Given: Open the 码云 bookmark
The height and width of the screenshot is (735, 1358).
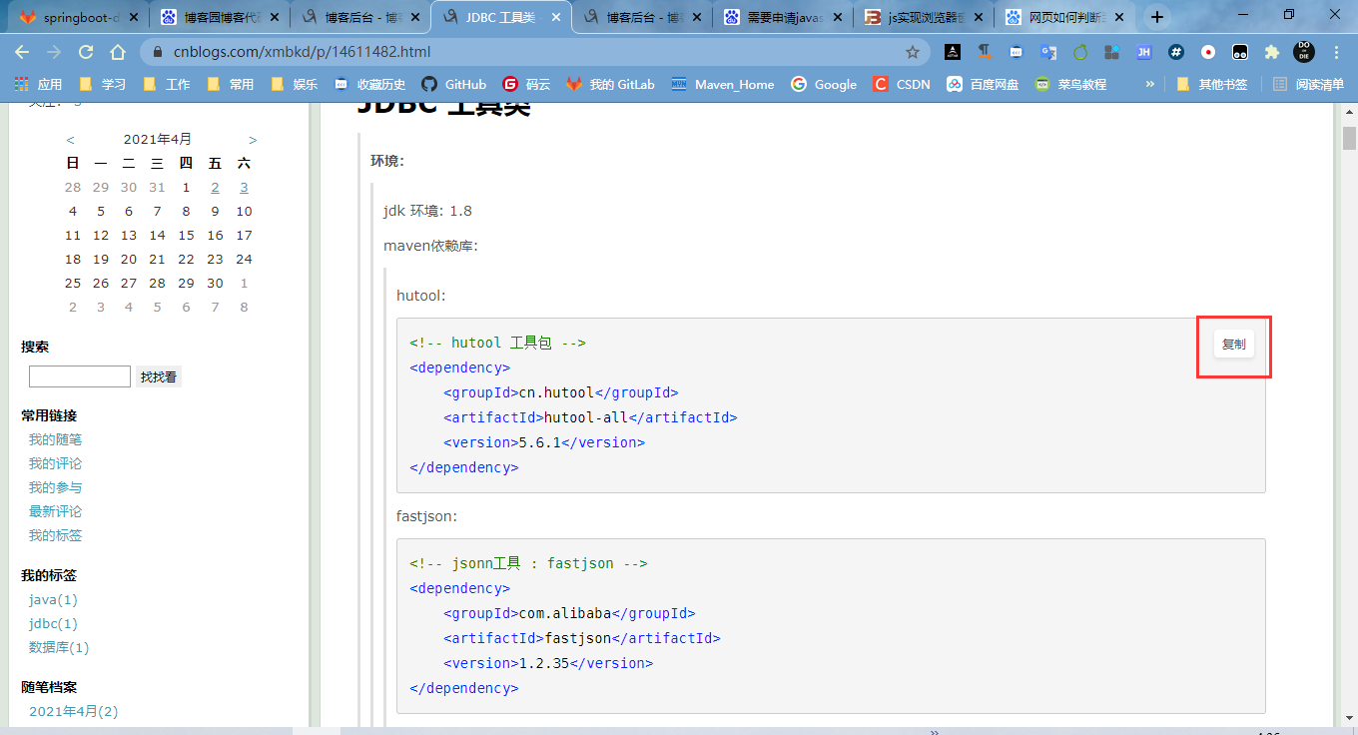Looking at the screenshot, I should [526, 85].
